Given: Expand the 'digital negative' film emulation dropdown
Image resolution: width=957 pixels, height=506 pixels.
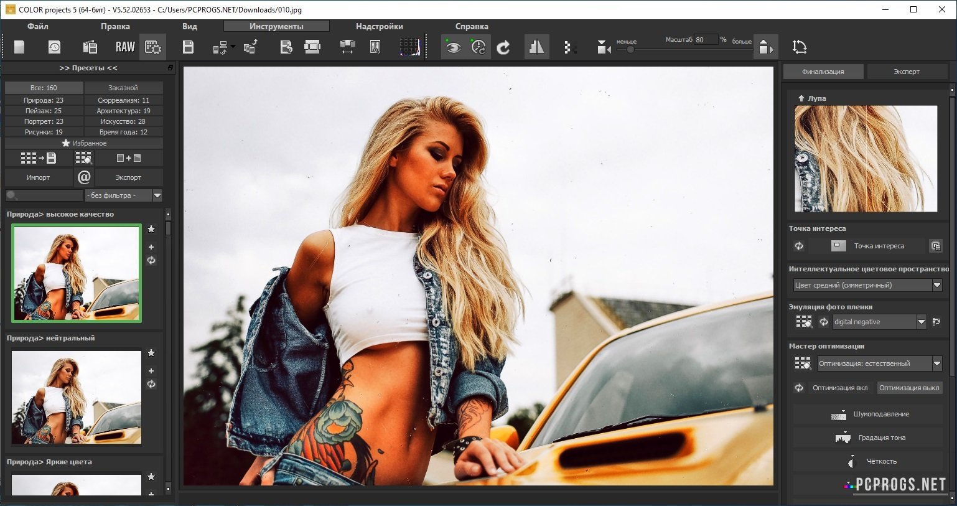Looking at the screenshot, I should coord(922,322).
